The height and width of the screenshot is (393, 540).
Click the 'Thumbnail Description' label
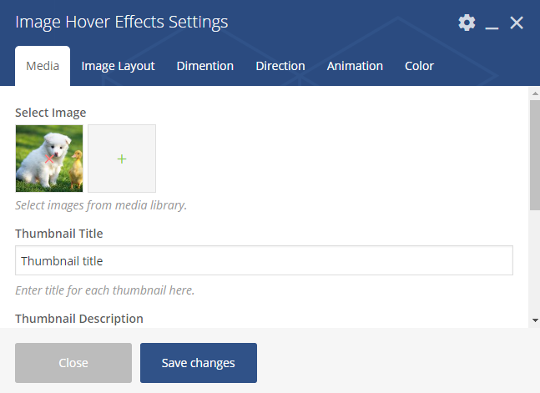point(79,319)
